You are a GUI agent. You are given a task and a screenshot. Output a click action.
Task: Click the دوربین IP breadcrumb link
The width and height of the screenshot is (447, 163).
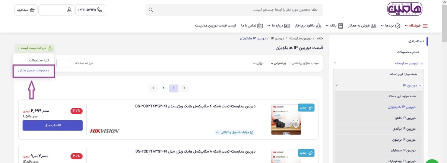point(278,38)
